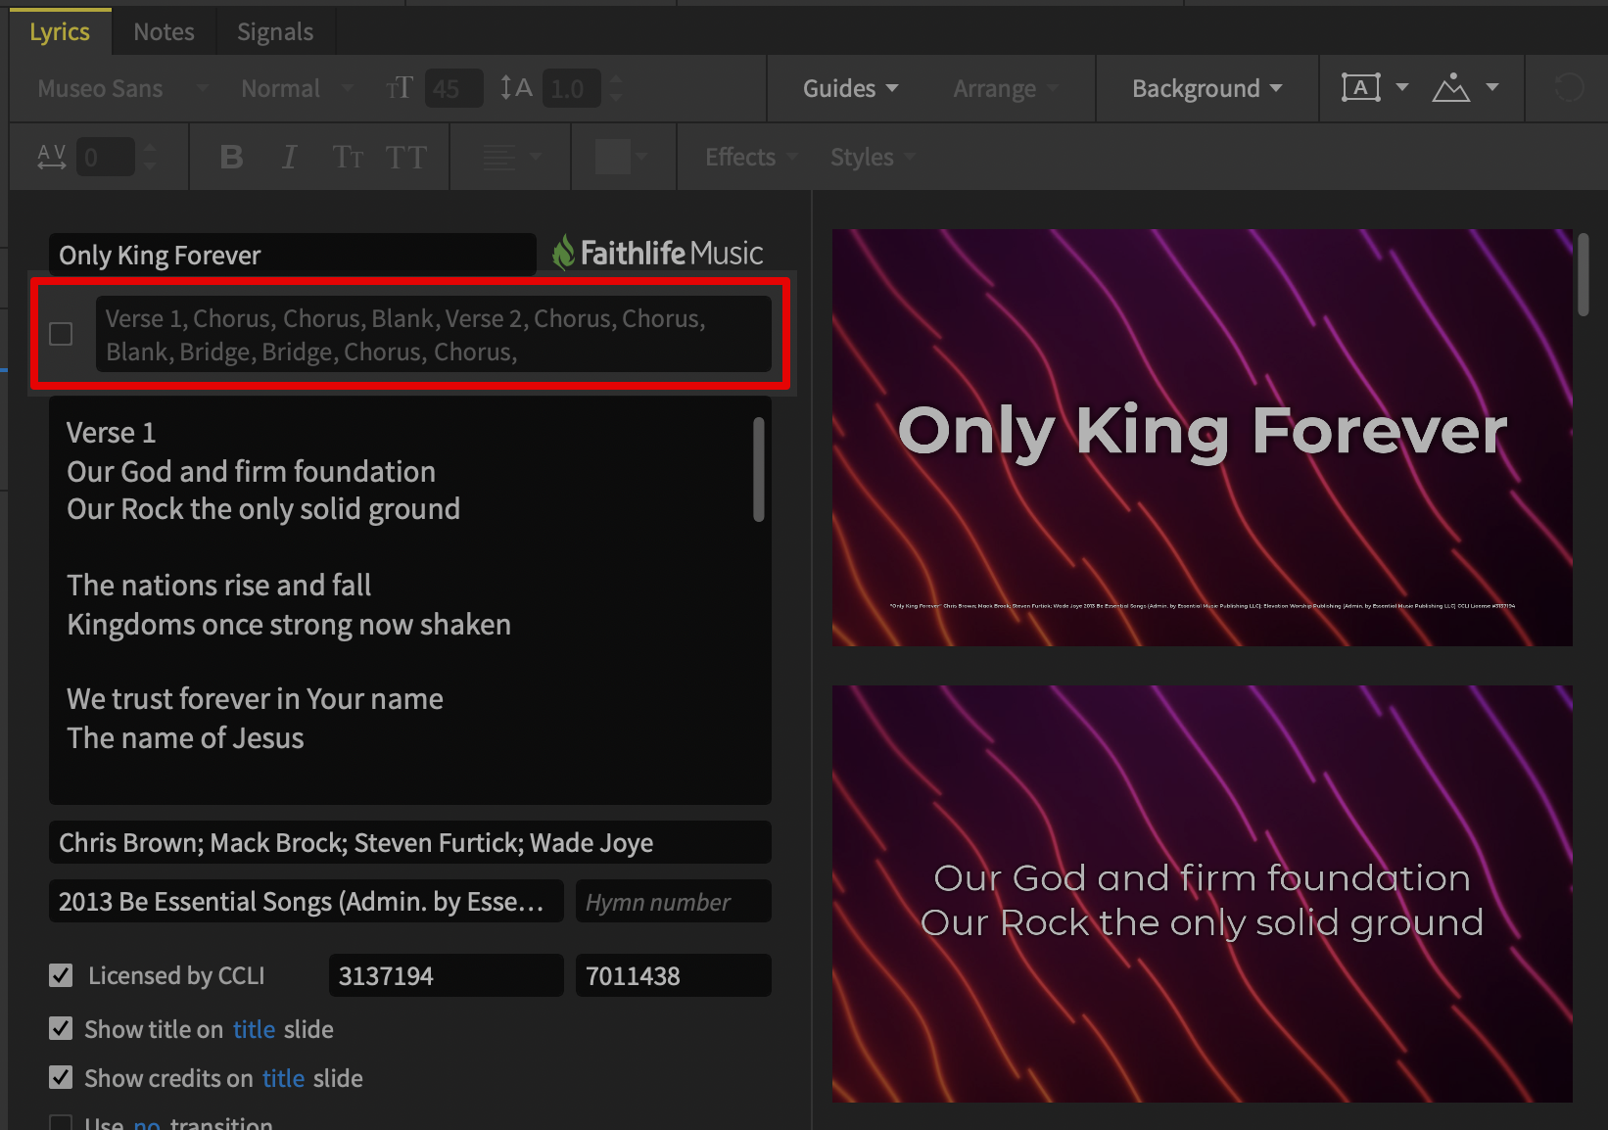Open text alignment options

pyautogui.click(x=510, y=157)
